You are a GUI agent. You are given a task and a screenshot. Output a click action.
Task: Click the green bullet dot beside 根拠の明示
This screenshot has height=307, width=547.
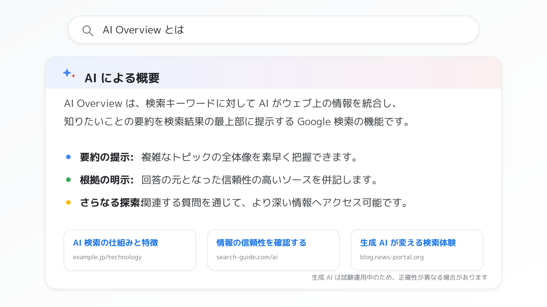[x=68, y=180]
